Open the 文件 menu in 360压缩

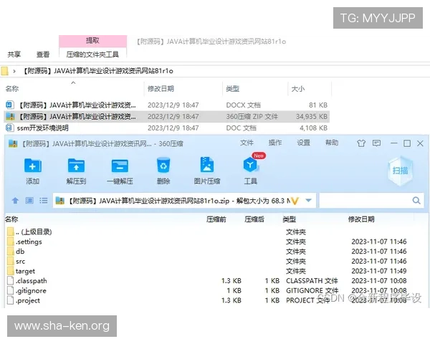(247, 143)
